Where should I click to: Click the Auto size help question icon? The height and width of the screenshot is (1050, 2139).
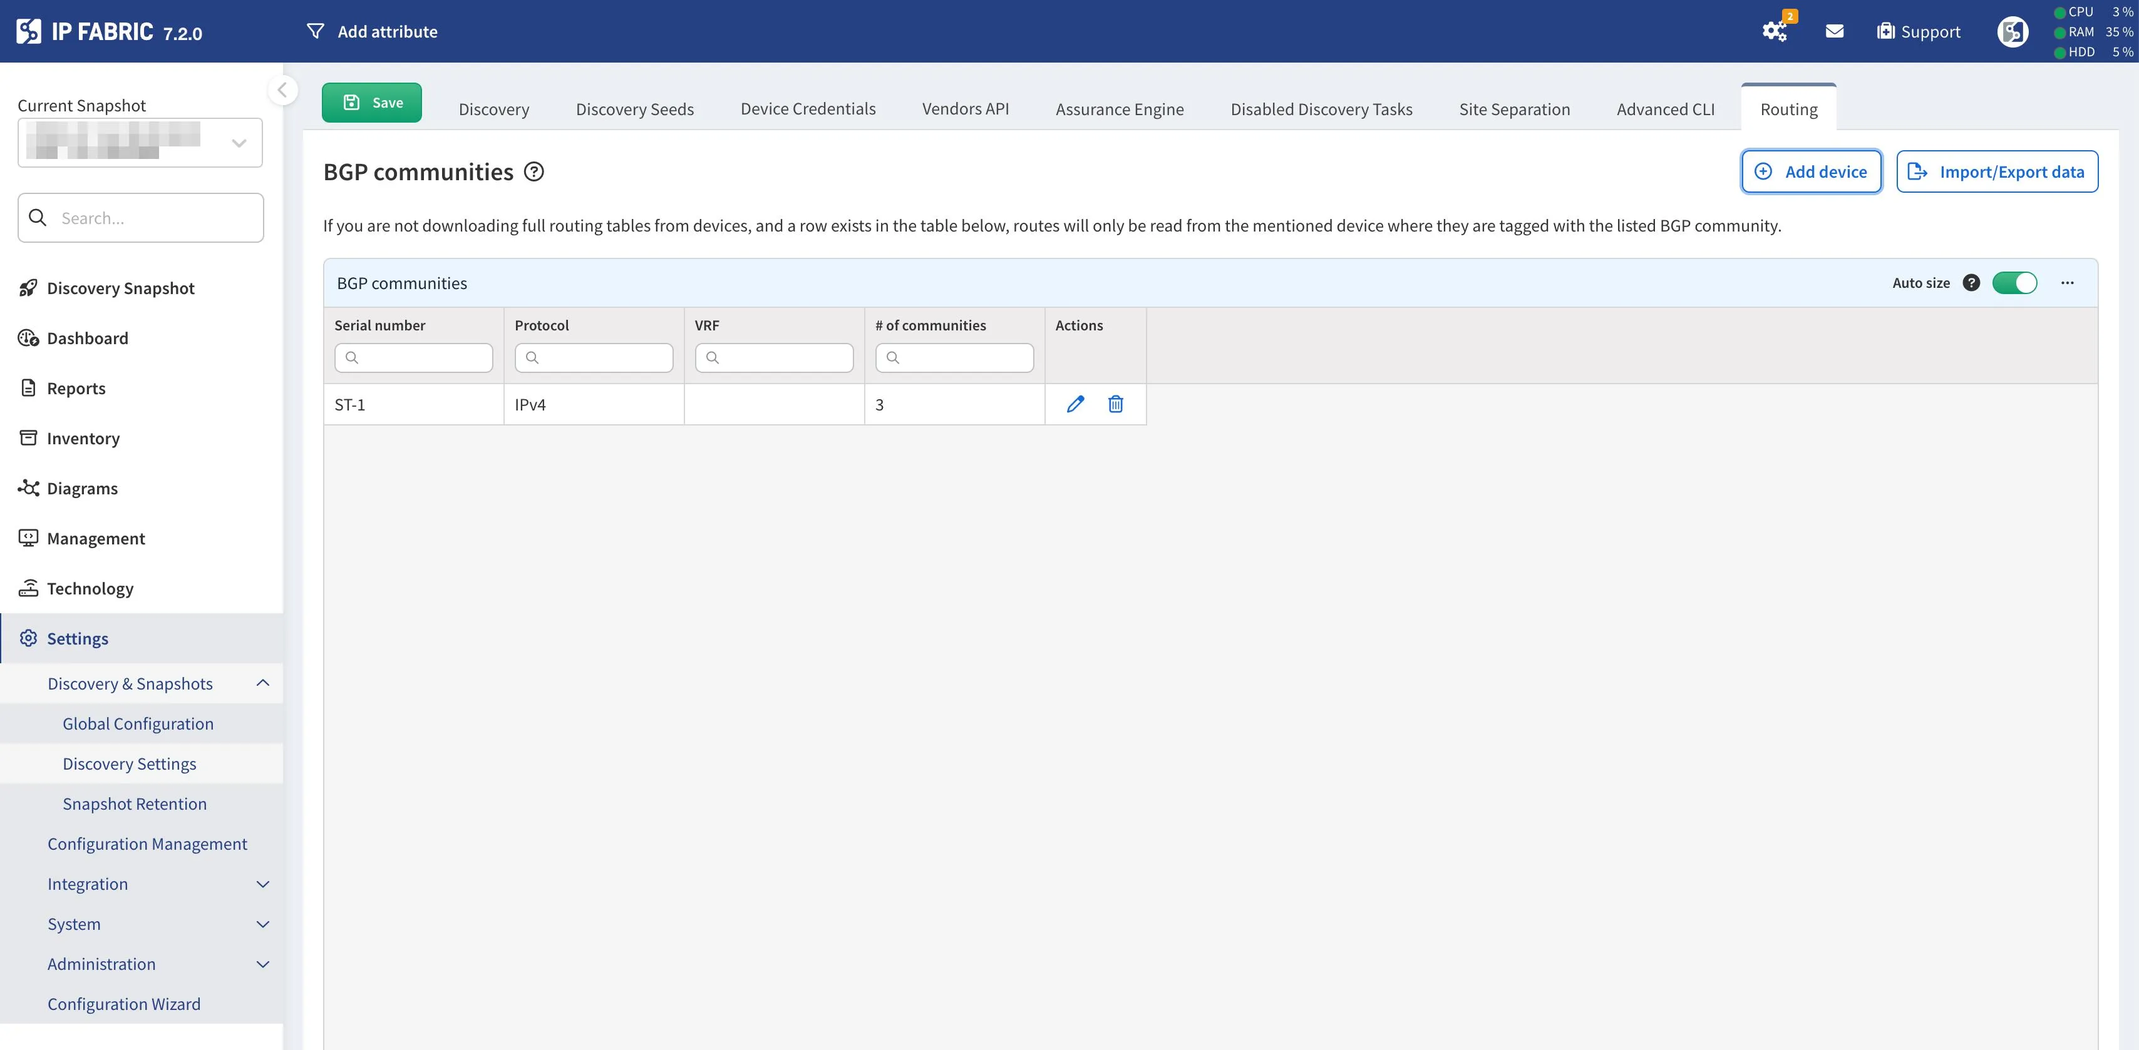1971,283
